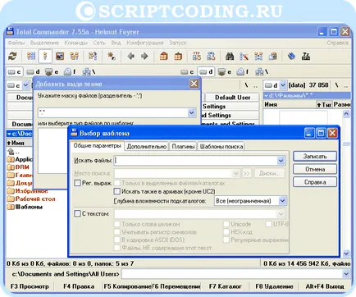Click right panel scrollbar up arrow
The image size is (356, 297).
click(x=346, y=114)
